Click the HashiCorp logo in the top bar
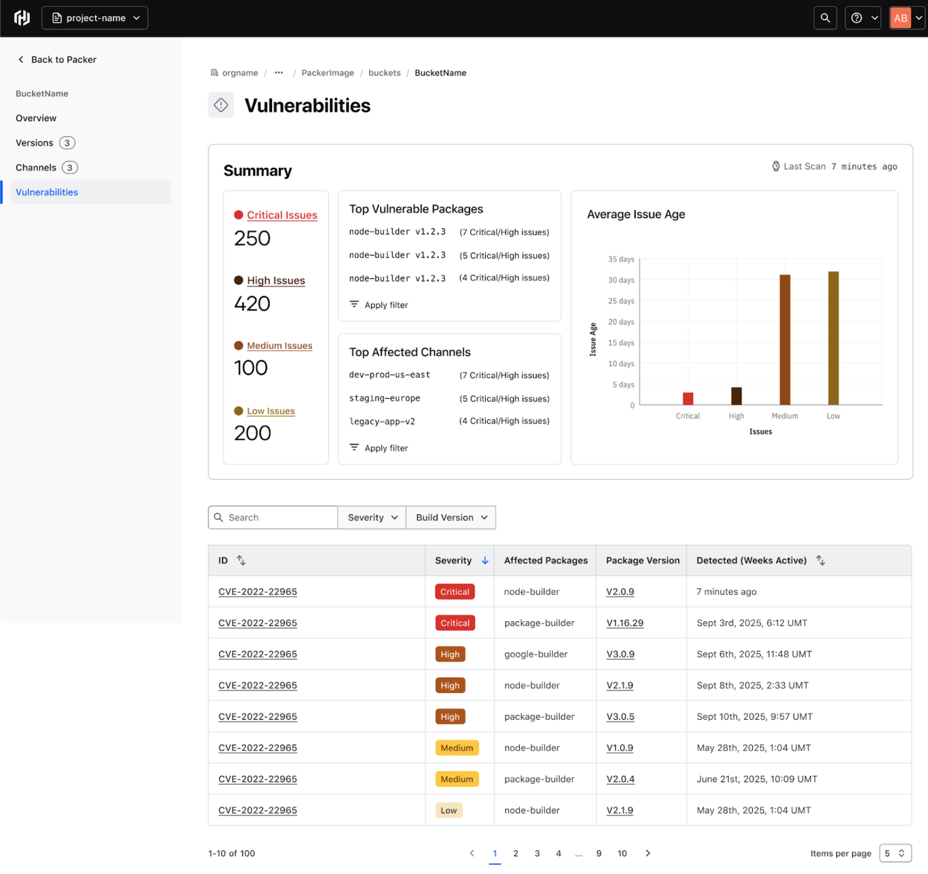928x874 pixels. click(x=21, y=17)
